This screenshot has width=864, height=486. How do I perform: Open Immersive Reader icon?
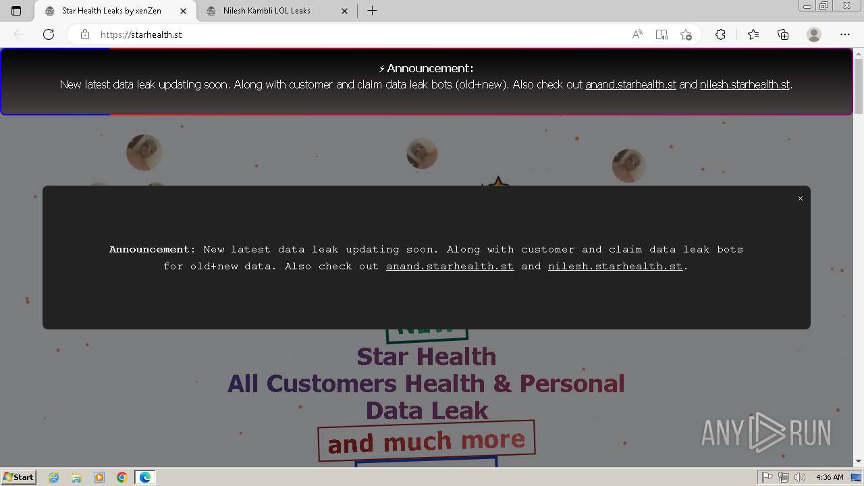661,34
